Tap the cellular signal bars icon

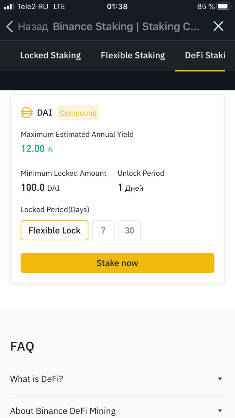[x=9, y=7]
